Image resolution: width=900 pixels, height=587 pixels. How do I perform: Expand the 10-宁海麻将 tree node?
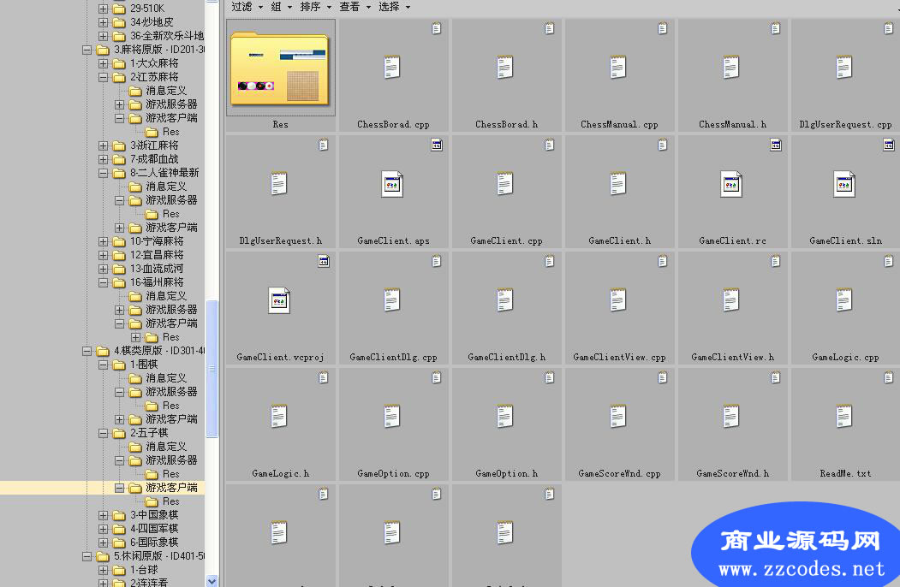[x=103, y=241]
